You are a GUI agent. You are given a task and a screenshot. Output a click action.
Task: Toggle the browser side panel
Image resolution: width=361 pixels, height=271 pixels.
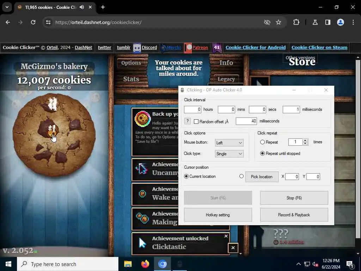(328, 22)
